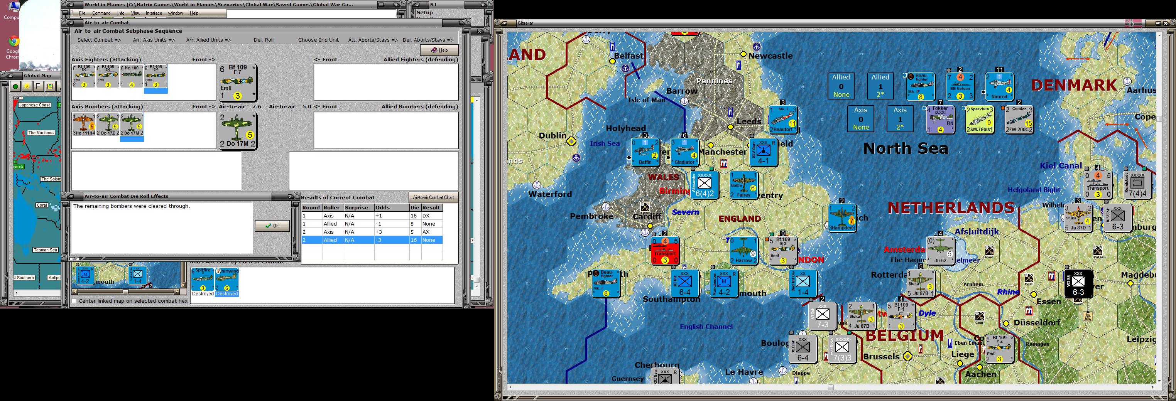Click the Def. Roll subphase label
This screenshot has width=1176, height=401.
tap(264, 40)
